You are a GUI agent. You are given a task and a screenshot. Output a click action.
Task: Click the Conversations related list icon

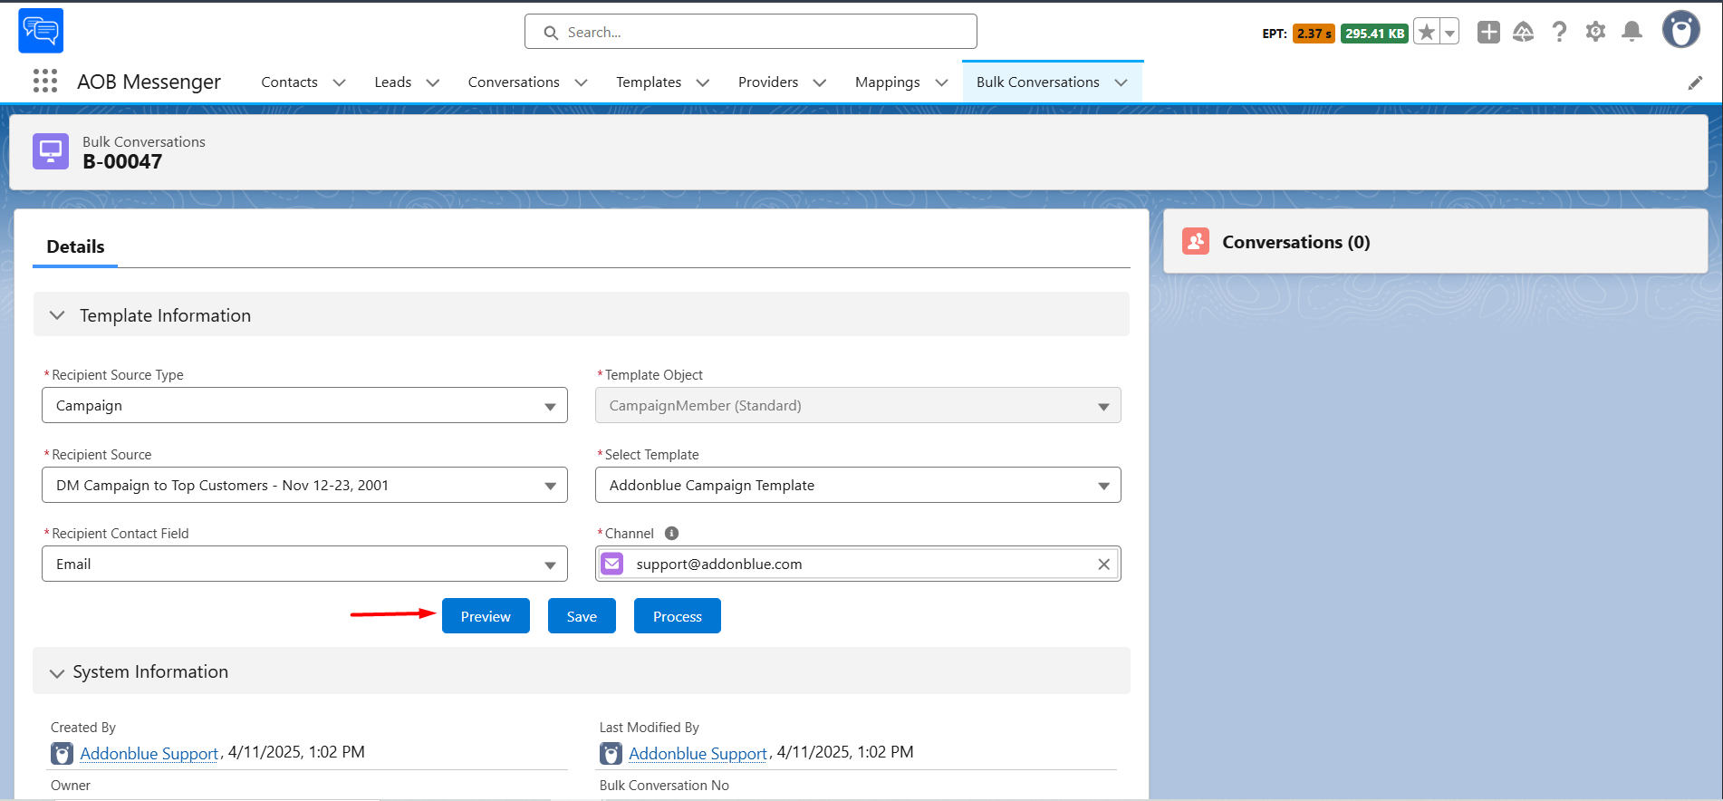point(1196,241)
